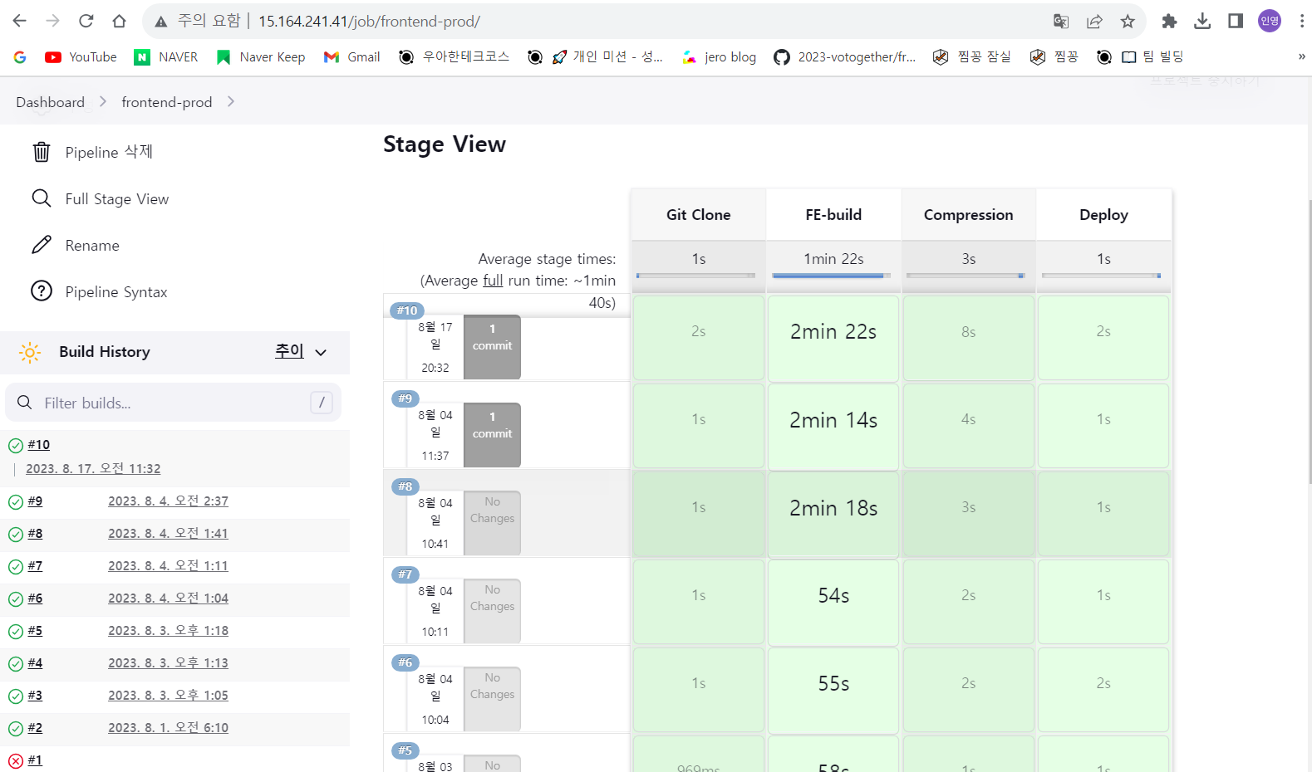
Task: Expand the frontend-prod breadcrumb chevron
Action: tap(231, 101)
